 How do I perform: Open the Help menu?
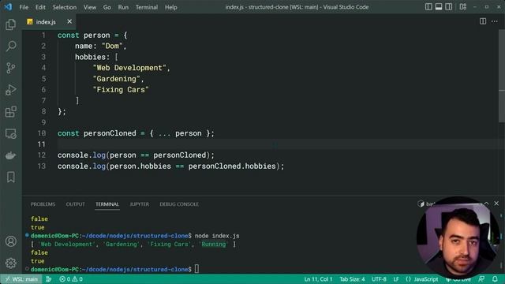(x=170, y=7)
